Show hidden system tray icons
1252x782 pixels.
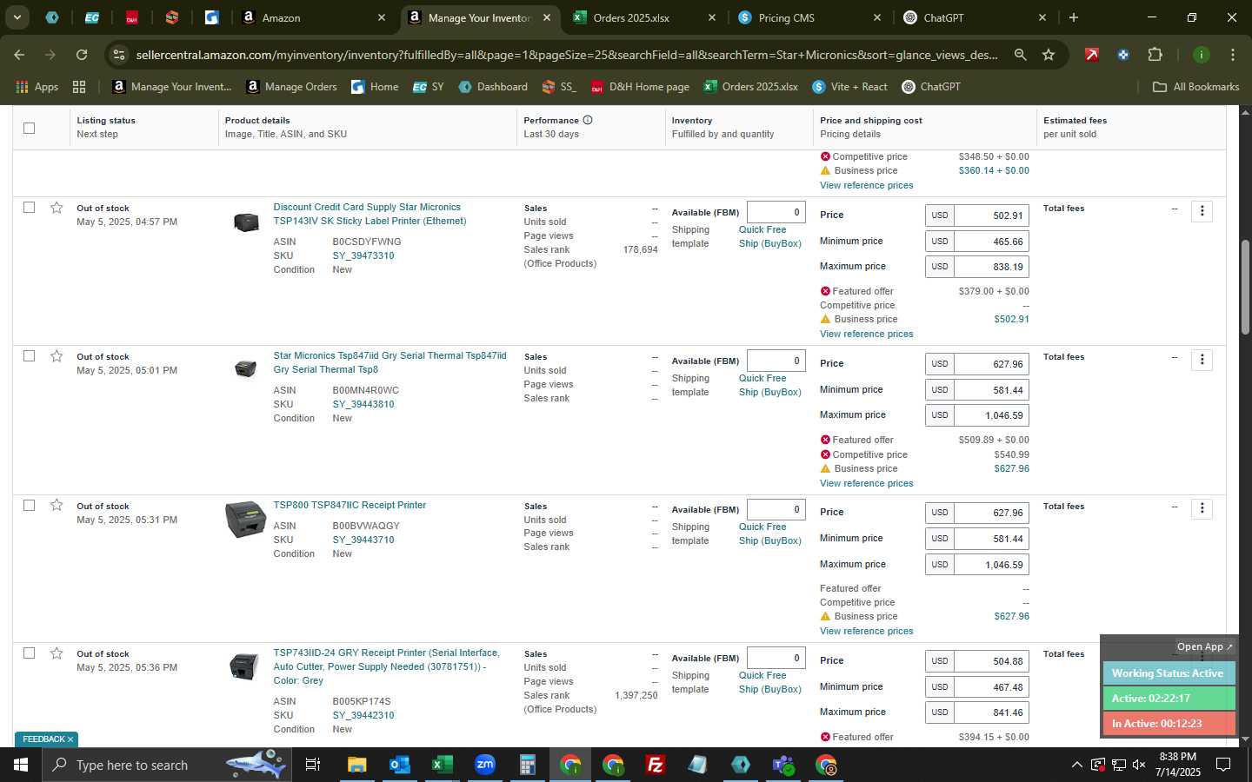tap(1076, 765)
